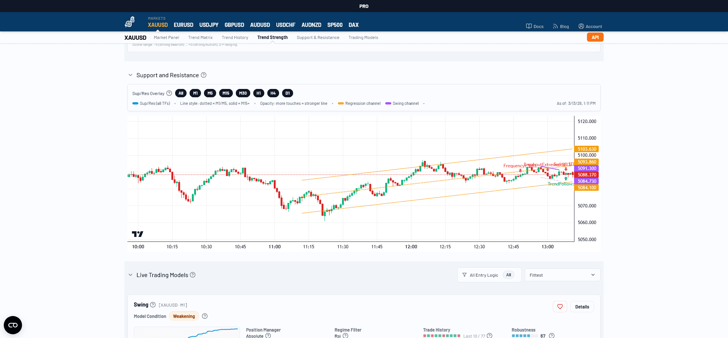This screenshot has width=728, height=338.
Task: Open the Support & Resistance tab
Action: [318, 37]
